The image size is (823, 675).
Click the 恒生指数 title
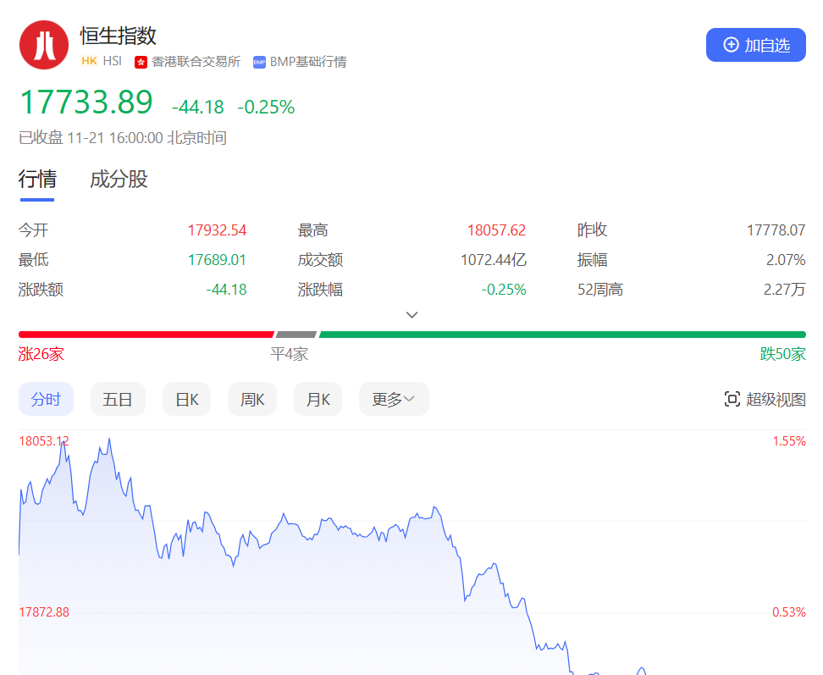[x=119, y=36]
